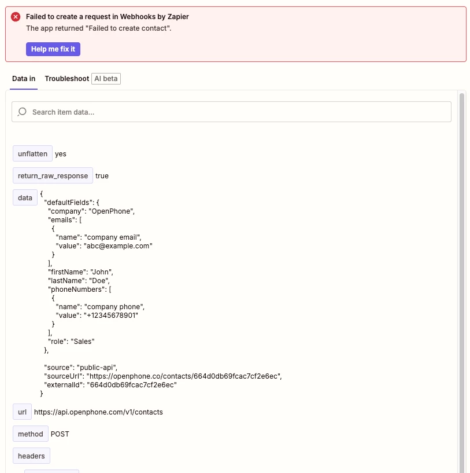
Task: Click the "company": "OpenPhone" line
Action: pos(91,211)
